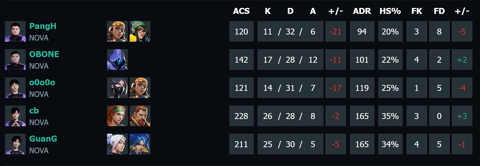The width and height of the screenshot is (480, 166).
Task: Select GuanG's player portrait
Action: (15, 144)
